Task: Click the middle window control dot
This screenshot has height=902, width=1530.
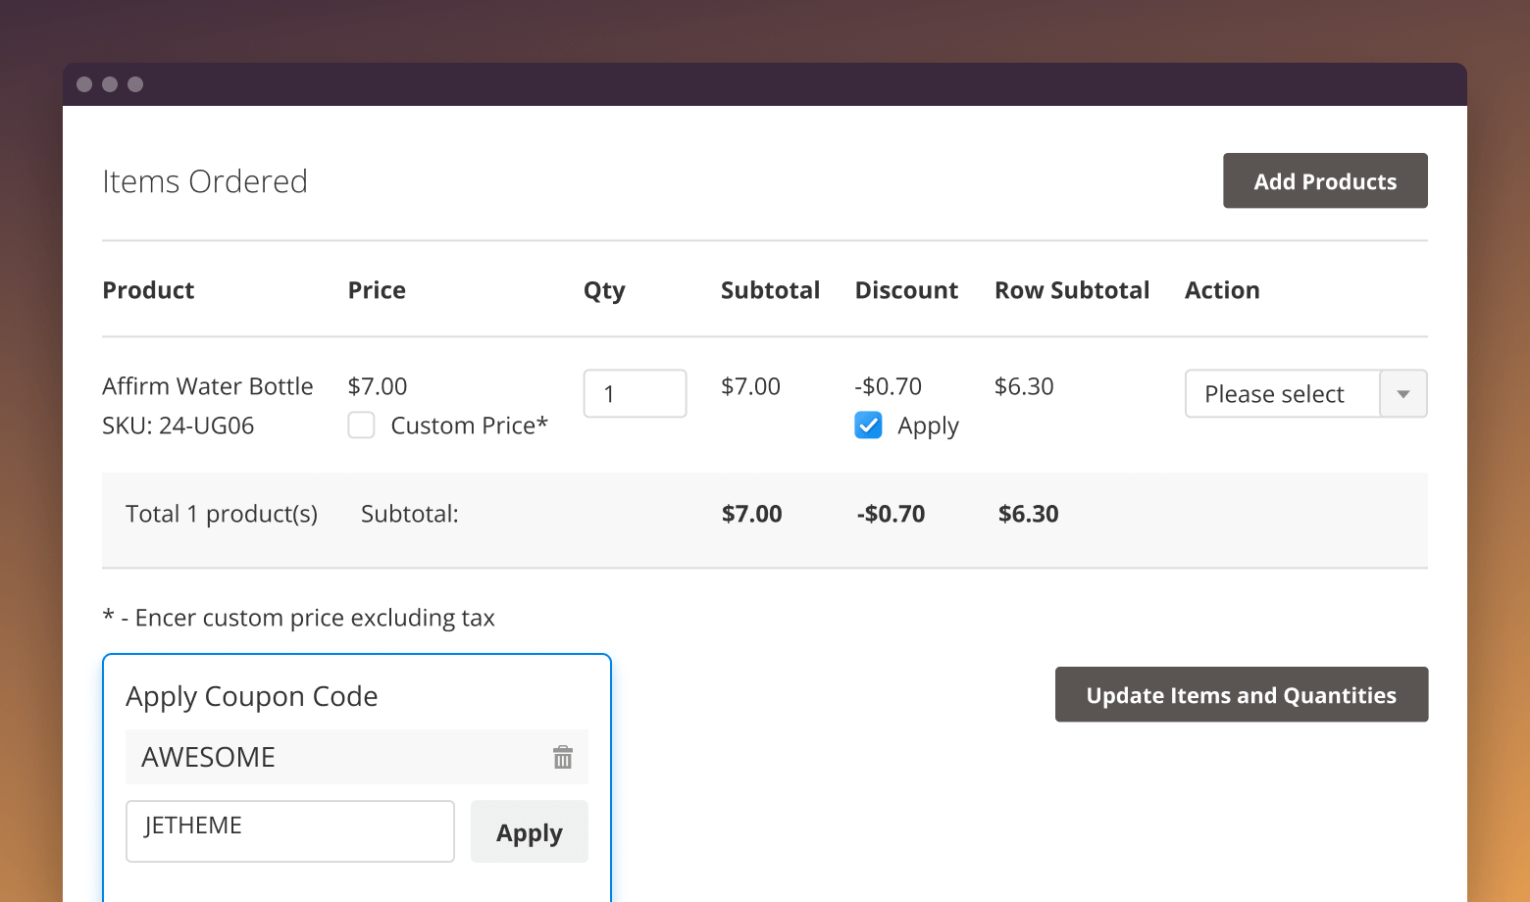Action: point(110,84)
